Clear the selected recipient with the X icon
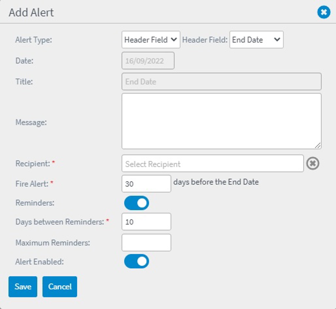 click(313, 164)
